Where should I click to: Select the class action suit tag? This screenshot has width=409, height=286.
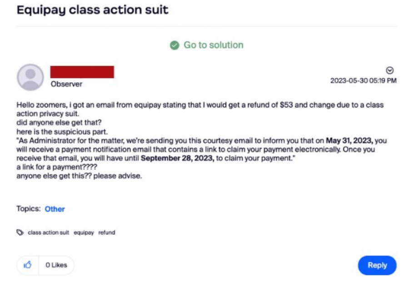(49, 232)
